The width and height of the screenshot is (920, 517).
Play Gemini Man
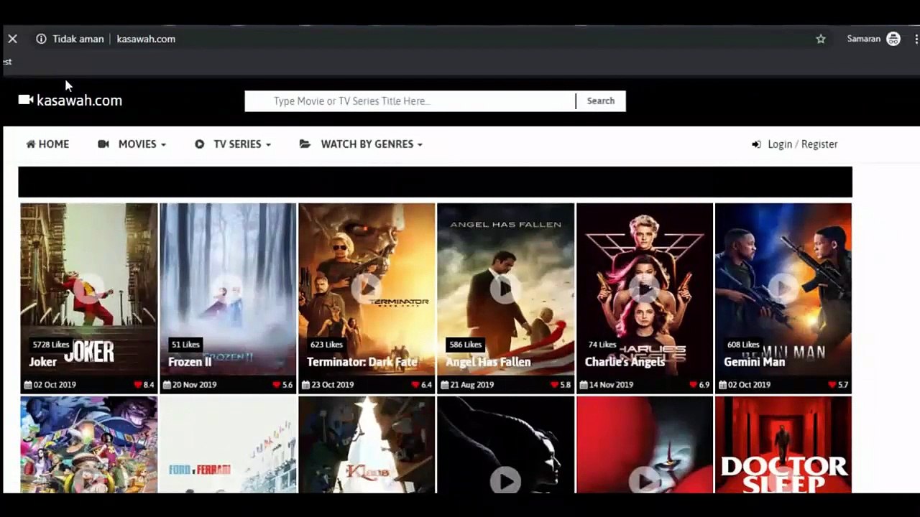[783, 289]
